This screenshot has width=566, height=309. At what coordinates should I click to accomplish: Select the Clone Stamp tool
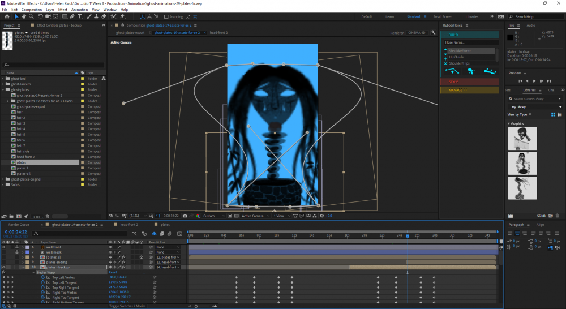tap(96, 16)
